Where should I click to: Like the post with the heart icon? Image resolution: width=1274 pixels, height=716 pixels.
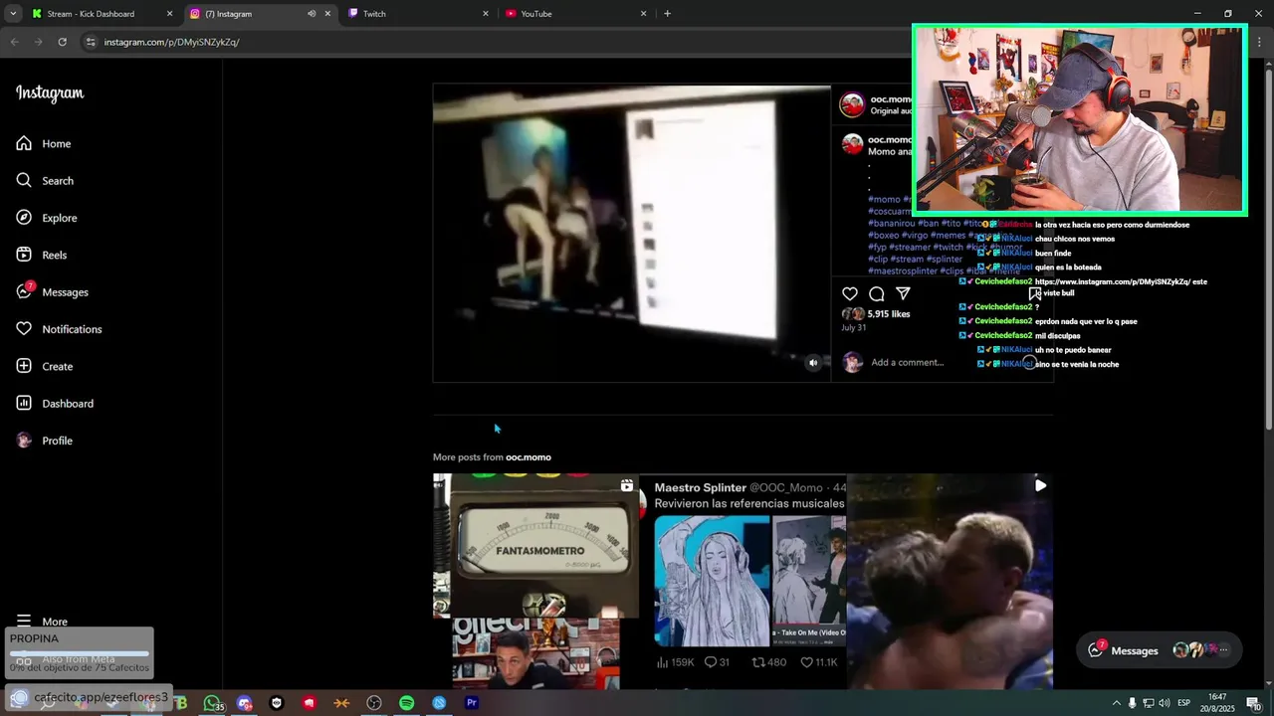[x=850, y=294]
